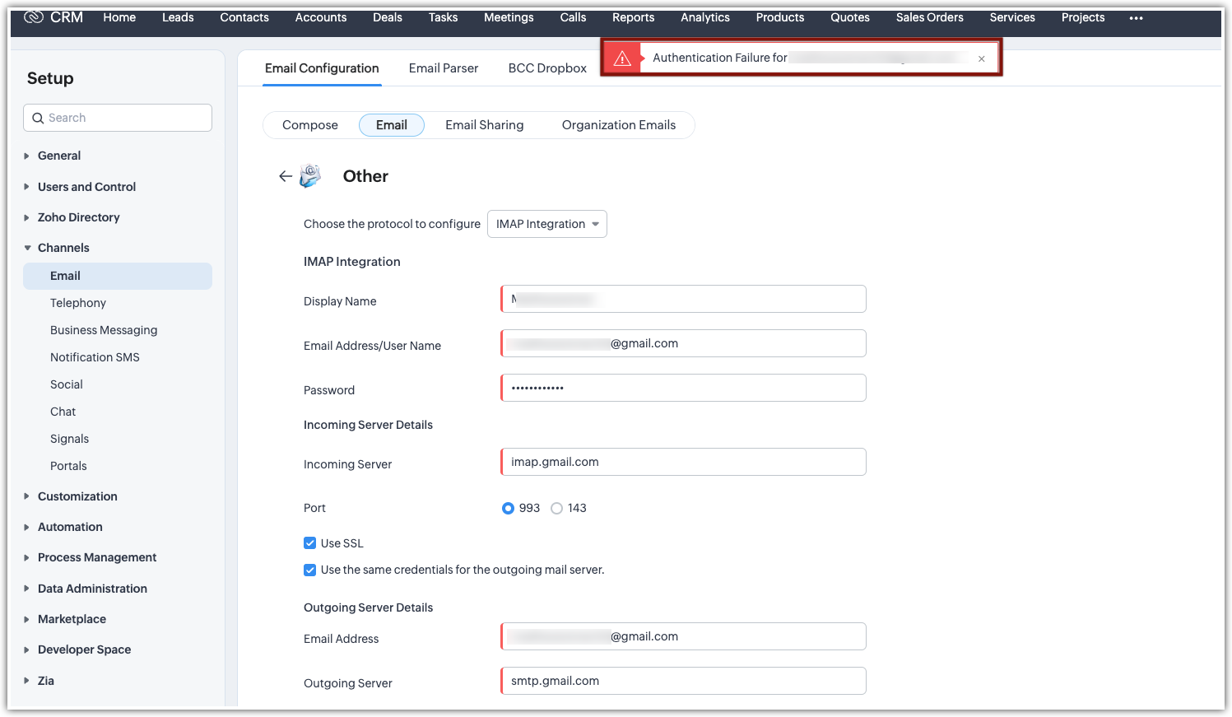Open the Reports module
This screenshot has width=1232, height=717.
[x=633, y=17]
